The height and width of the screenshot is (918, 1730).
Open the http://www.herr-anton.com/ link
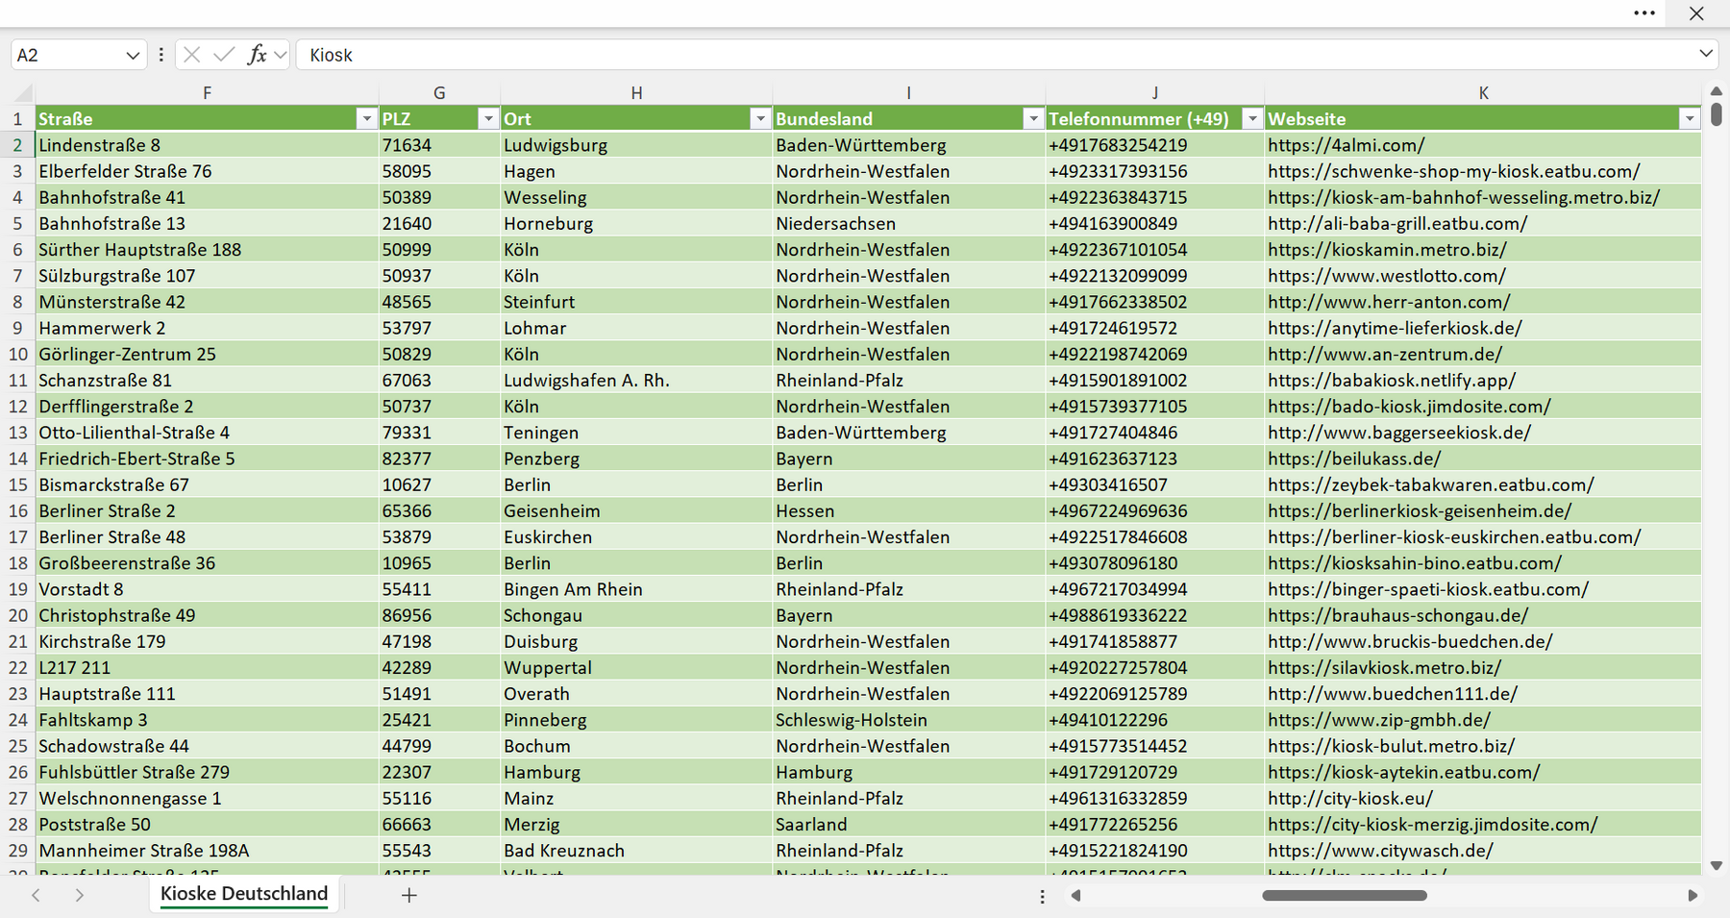(x=1389, y=302)
